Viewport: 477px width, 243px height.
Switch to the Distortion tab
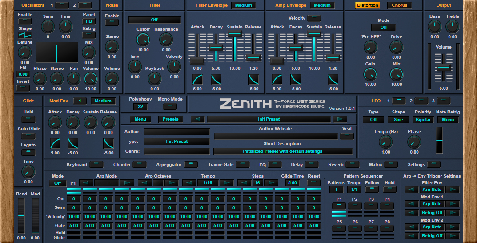tap(368, 5)
